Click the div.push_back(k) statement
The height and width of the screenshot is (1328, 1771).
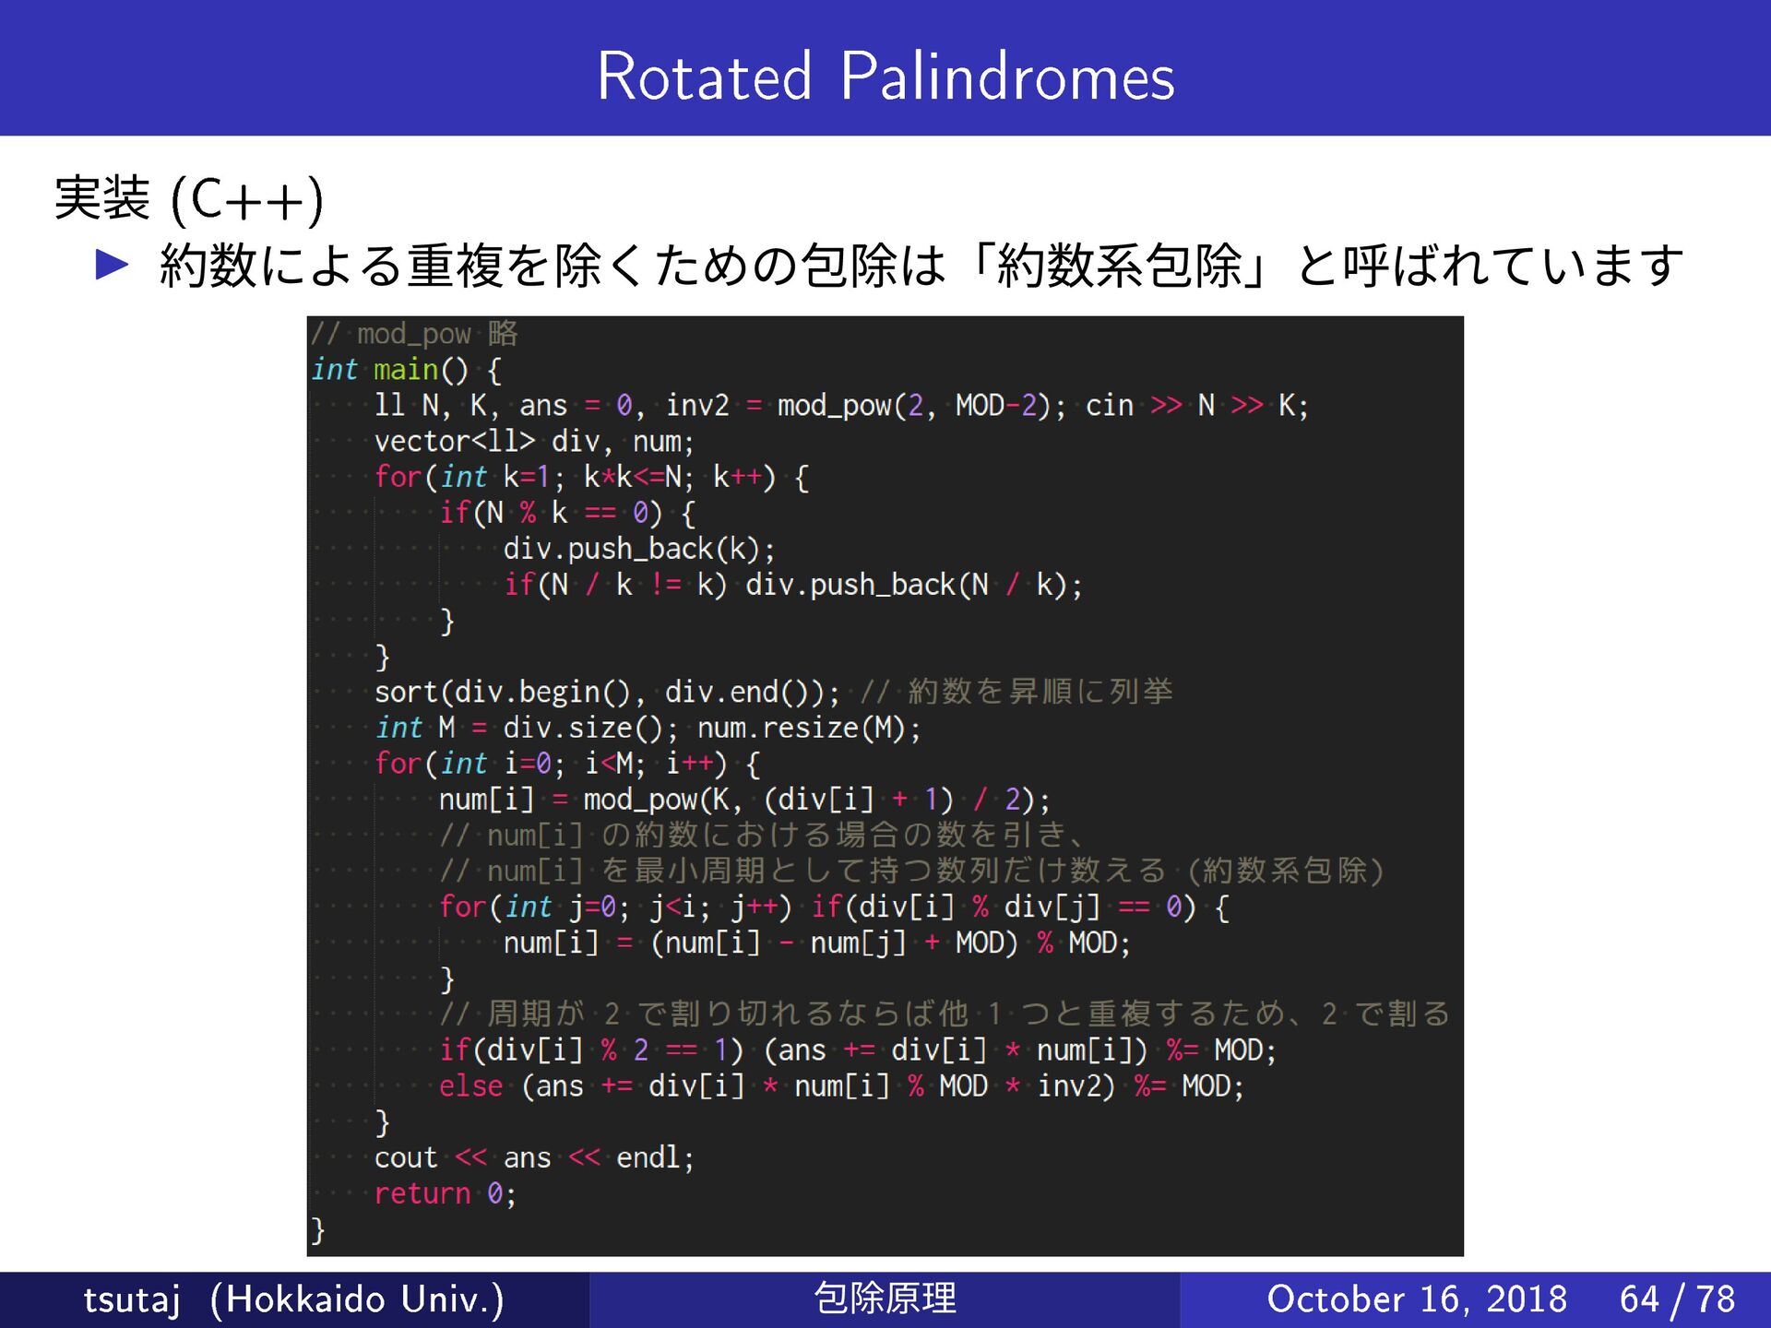(x=638, y=549)
